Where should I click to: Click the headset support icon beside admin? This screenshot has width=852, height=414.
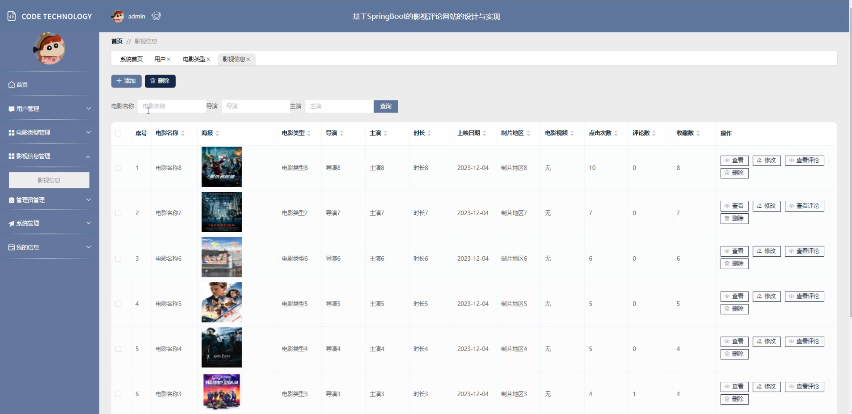[156, 16]
